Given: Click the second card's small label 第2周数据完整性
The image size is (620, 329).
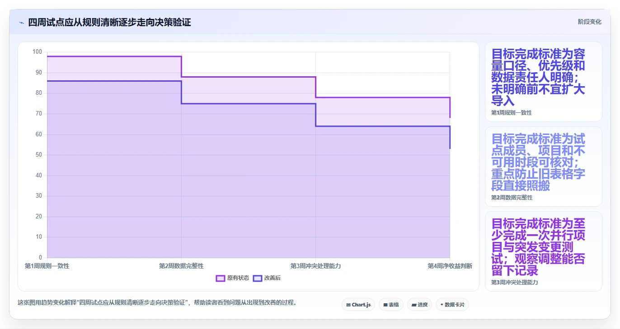Looking at the screenshot, I should (x=512, y=198).
